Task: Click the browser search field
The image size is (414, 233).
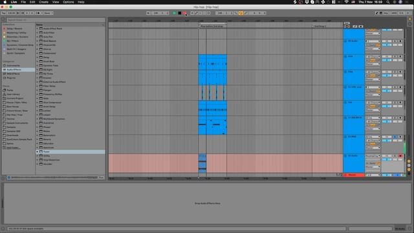Action: (x=56, y=20)
